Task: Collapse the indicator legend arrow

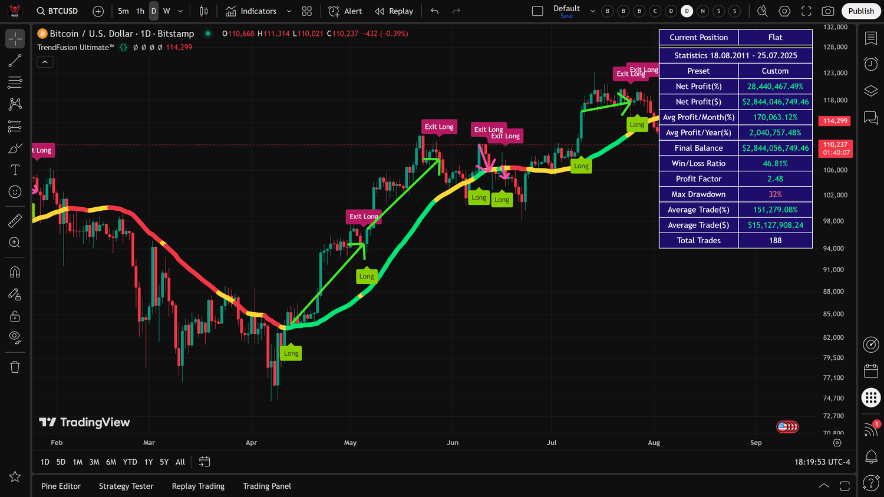Action: 45,62
